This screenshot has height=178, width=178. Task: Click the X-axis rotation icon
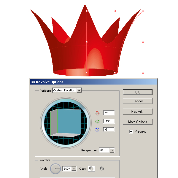click(x=97, y=113)
